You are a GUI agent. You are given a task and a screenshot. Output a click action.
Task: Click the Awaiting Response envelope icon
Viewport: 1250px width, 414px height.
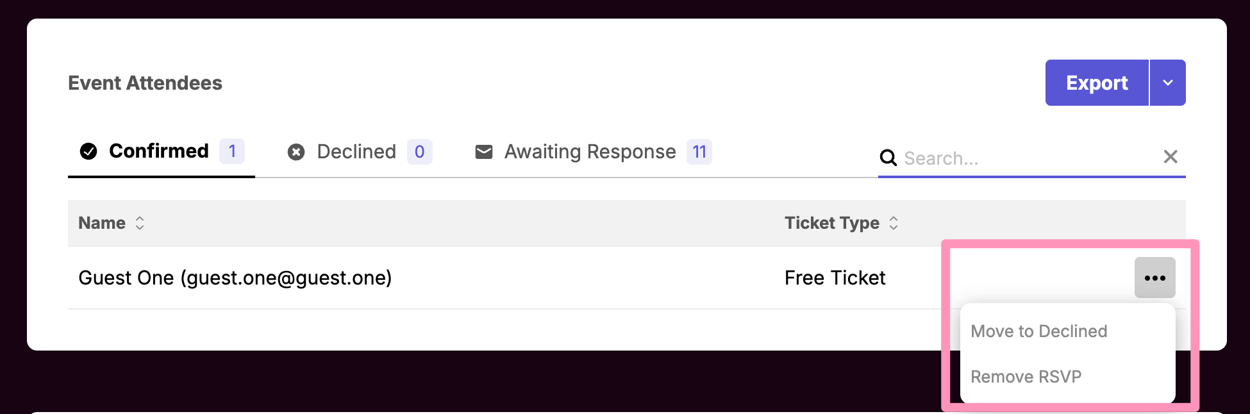(x=484, y=152)
